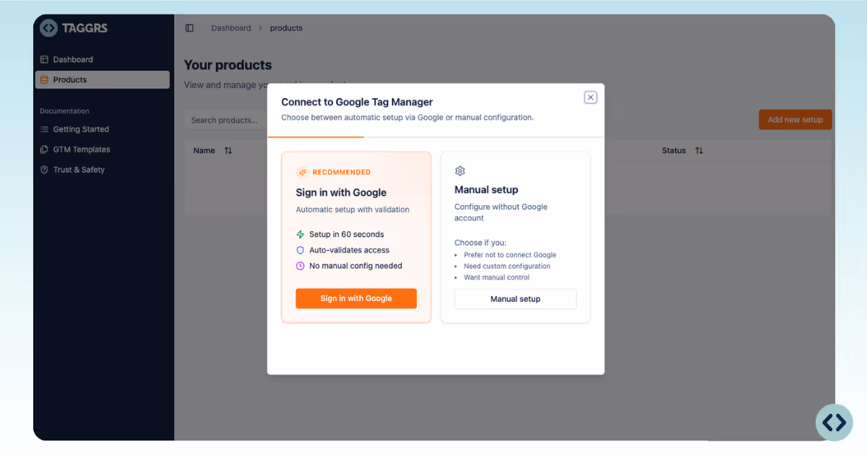867x455 pixels.
Task: Click 'Auto-validates access' text
Action: pos(349,250)
